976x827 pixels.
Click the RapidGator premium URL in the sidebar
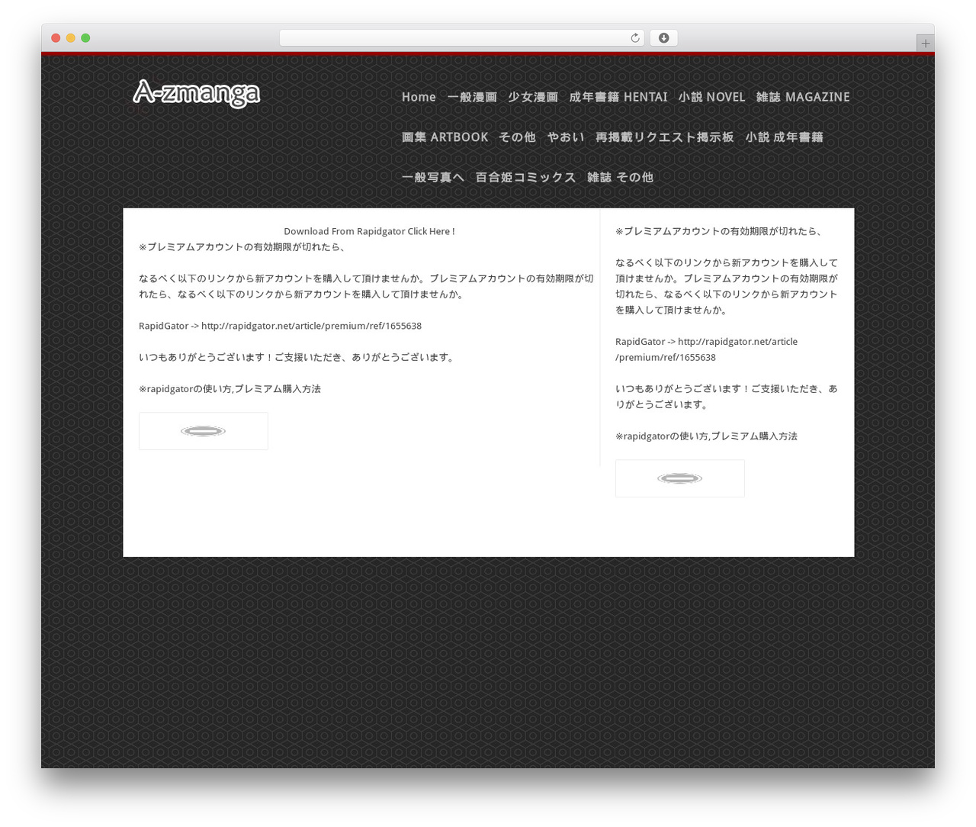(x=707, y=349)
